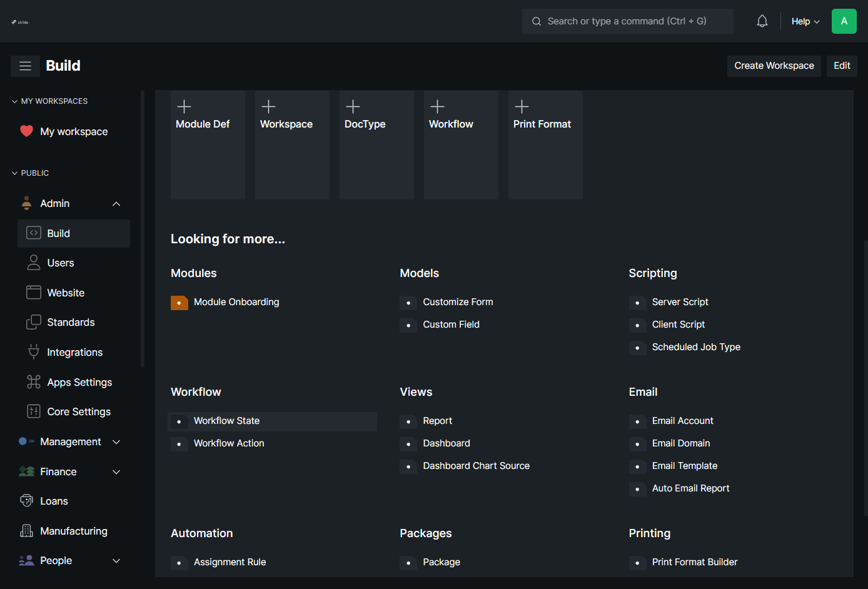Toggle the sidebar hamburger menu
Screen dimensions: 868x589
click(x=25, y=66)
